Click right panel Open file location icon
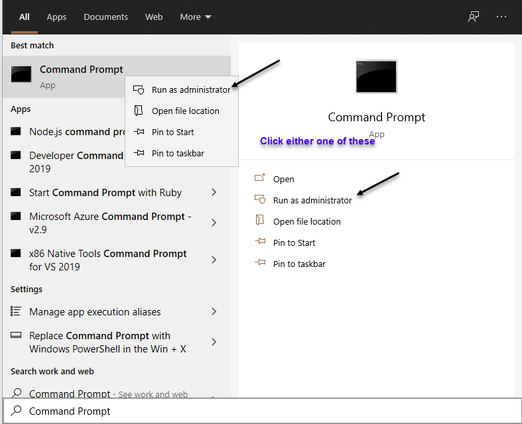 pyautogui.click(x=259, y=220)
